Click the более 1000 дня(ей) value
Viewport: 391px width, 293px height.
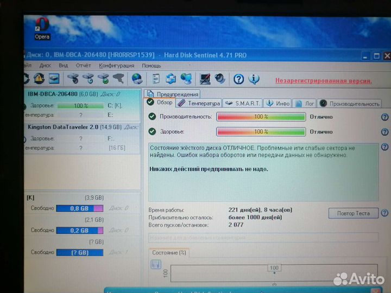click(x=255, y=217)
